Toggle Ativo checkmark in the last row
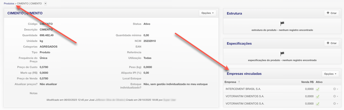Image resolution: width=344 pixels, height=110 pixels. 318,104
